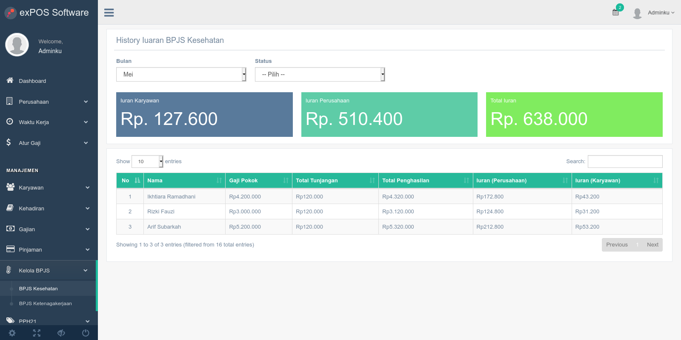Screen dimensions: 681x340
Task: Open the Bulan month dropdown
Action: (181, 74)
